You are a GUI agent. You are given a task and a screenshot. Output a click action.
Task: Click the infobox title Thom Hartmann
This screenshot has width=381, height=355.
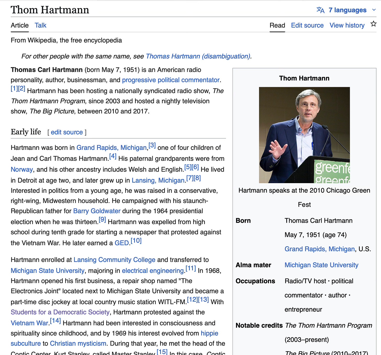[x=304, y=78]
